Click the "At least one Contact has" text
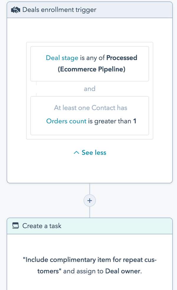 (90, 108)
